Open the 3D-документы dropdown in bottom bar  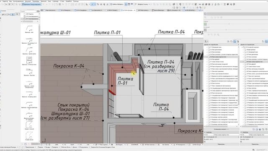coord(84,147)
